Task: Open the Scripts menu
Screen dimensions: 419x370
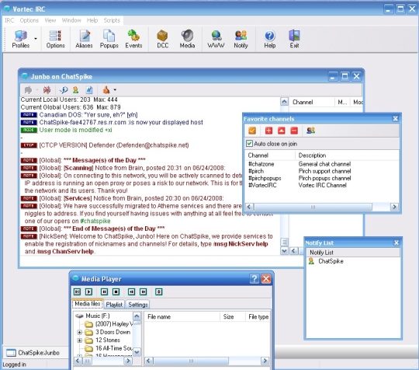Action: point(112,20)
